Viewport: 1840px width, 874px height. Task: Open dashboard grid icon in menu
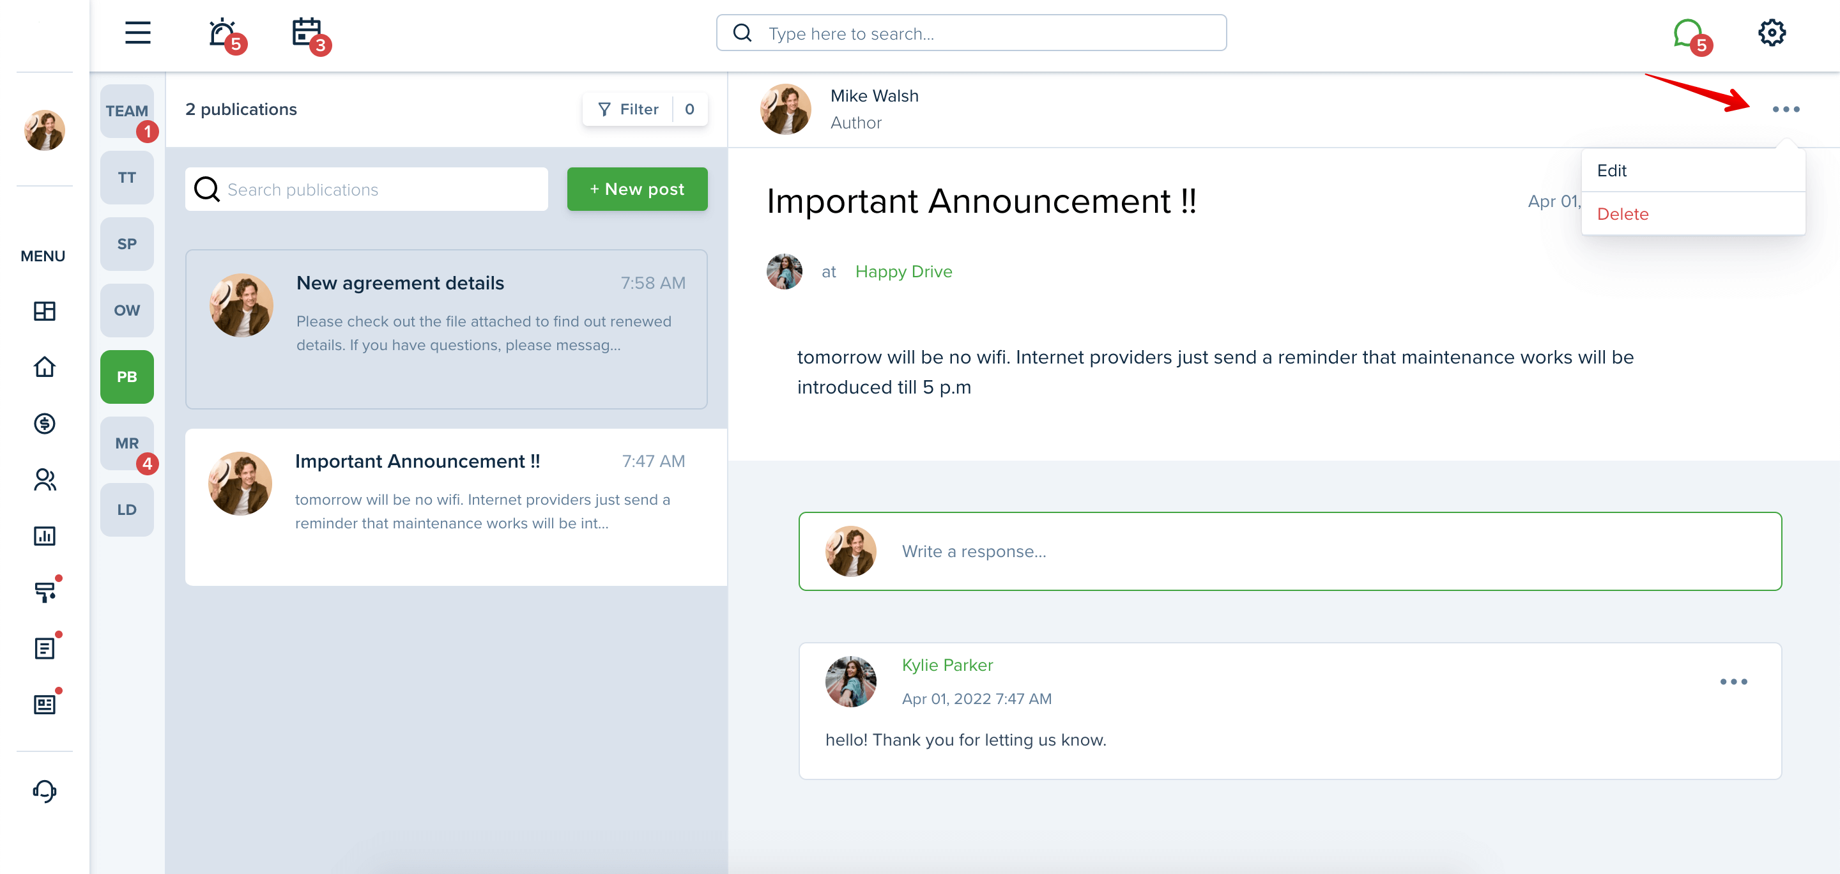(44, 311)
